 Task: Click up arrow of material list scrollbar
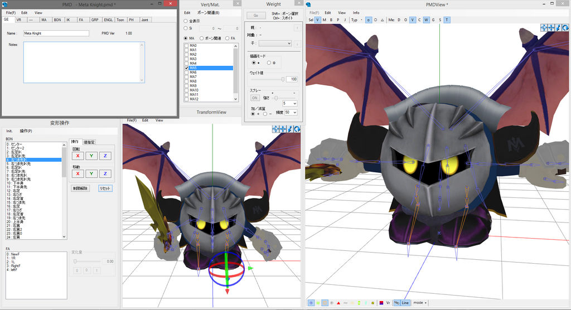point(236,46)
